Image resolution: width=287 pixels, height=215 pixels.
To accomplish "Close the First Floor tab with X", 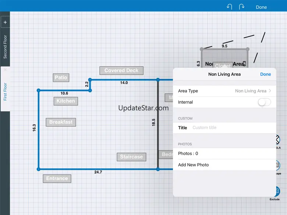I will tap(5, 69).
